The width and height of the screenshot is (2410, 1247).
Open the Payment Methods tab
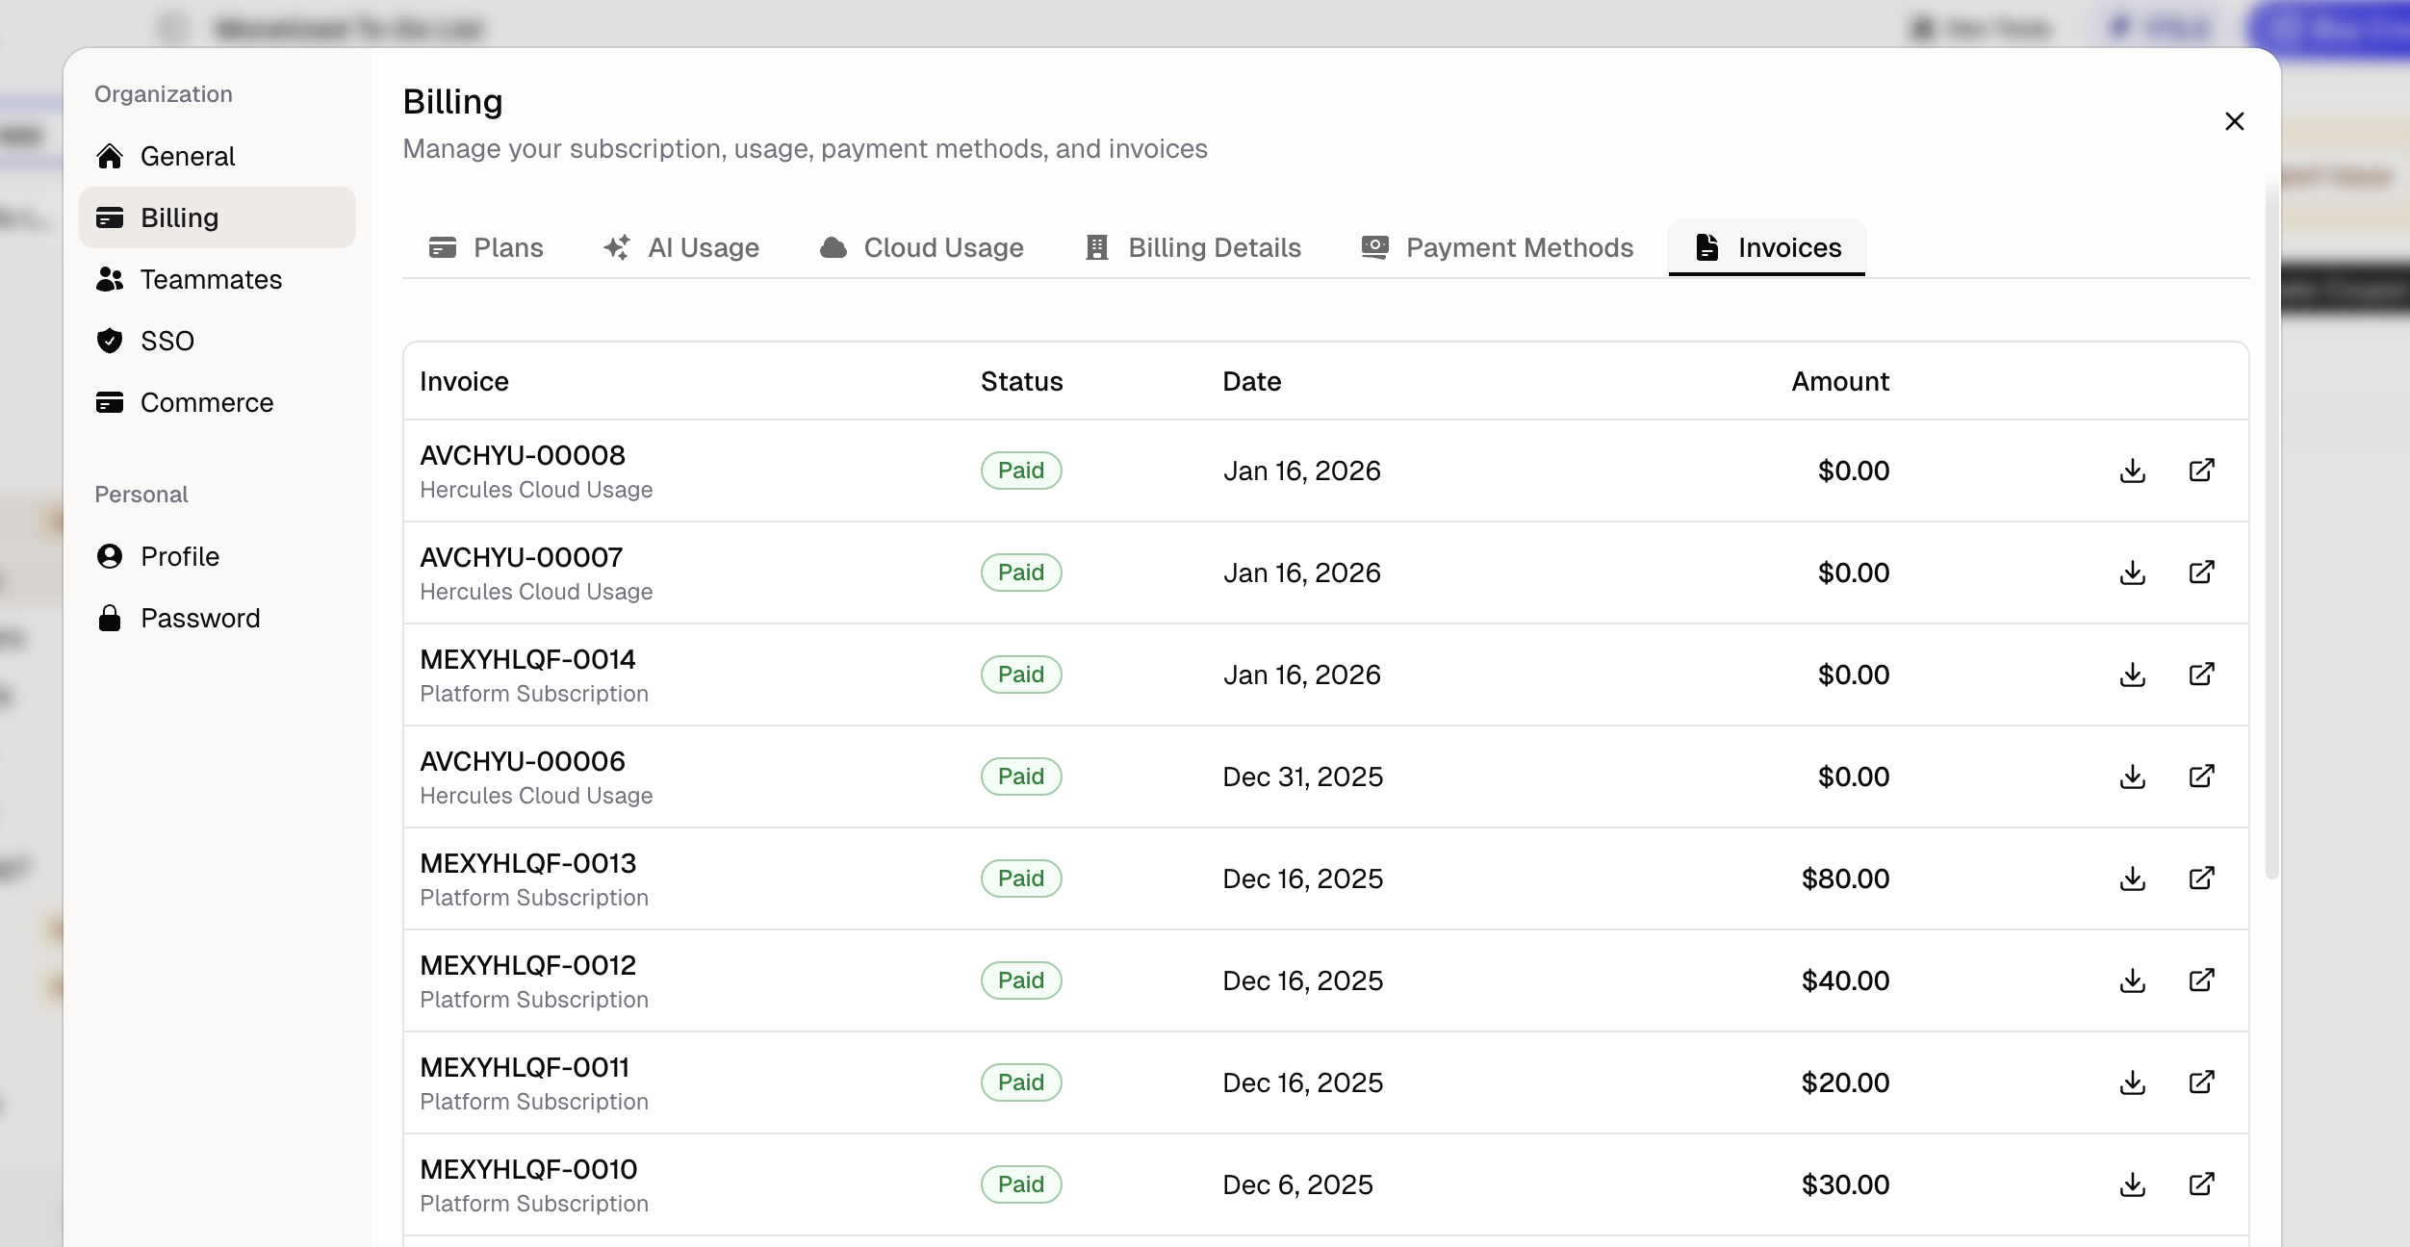click(x=1498, y=248)
